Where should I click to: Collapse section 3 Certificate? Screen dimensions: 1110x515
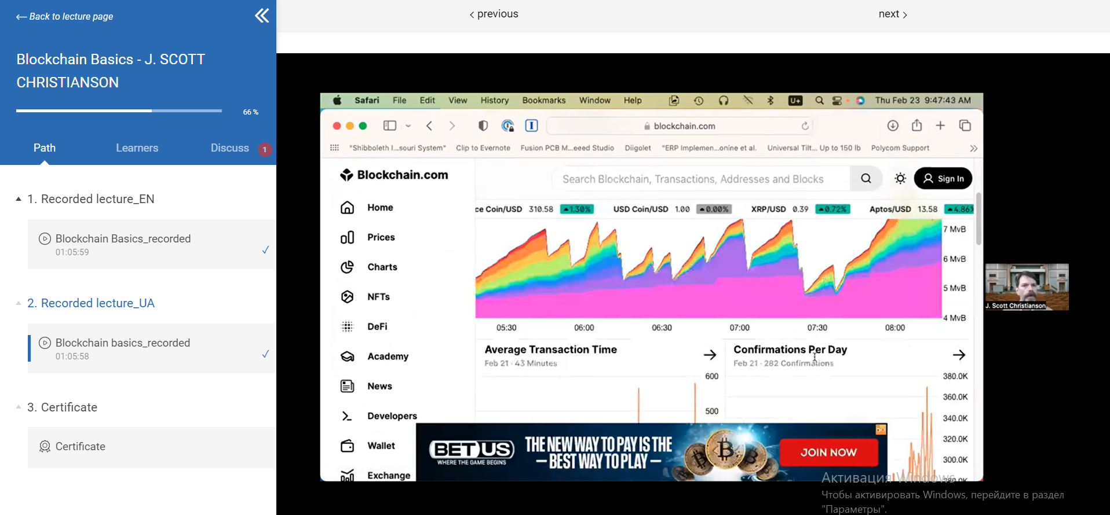click(x=19, y=407)
